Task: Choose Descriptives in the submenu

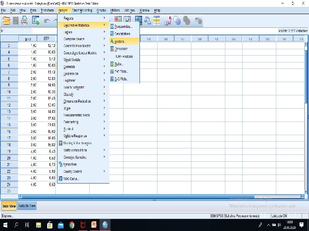Action: pyautogui.click(x=124, y=34)
